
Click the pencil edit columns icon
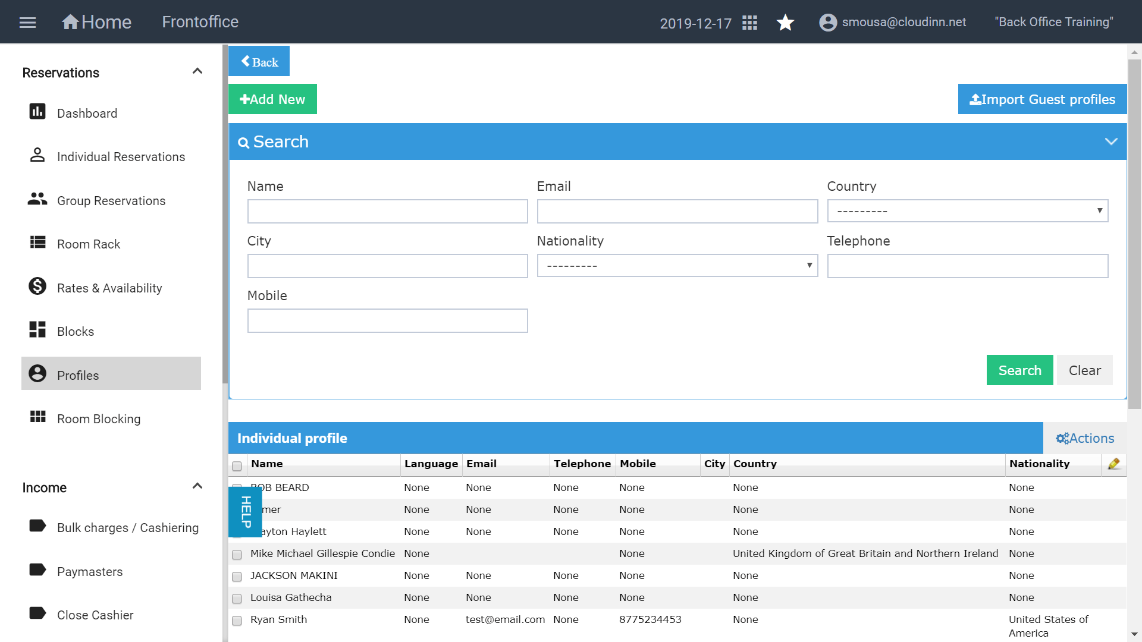[x=1114, y=464]
